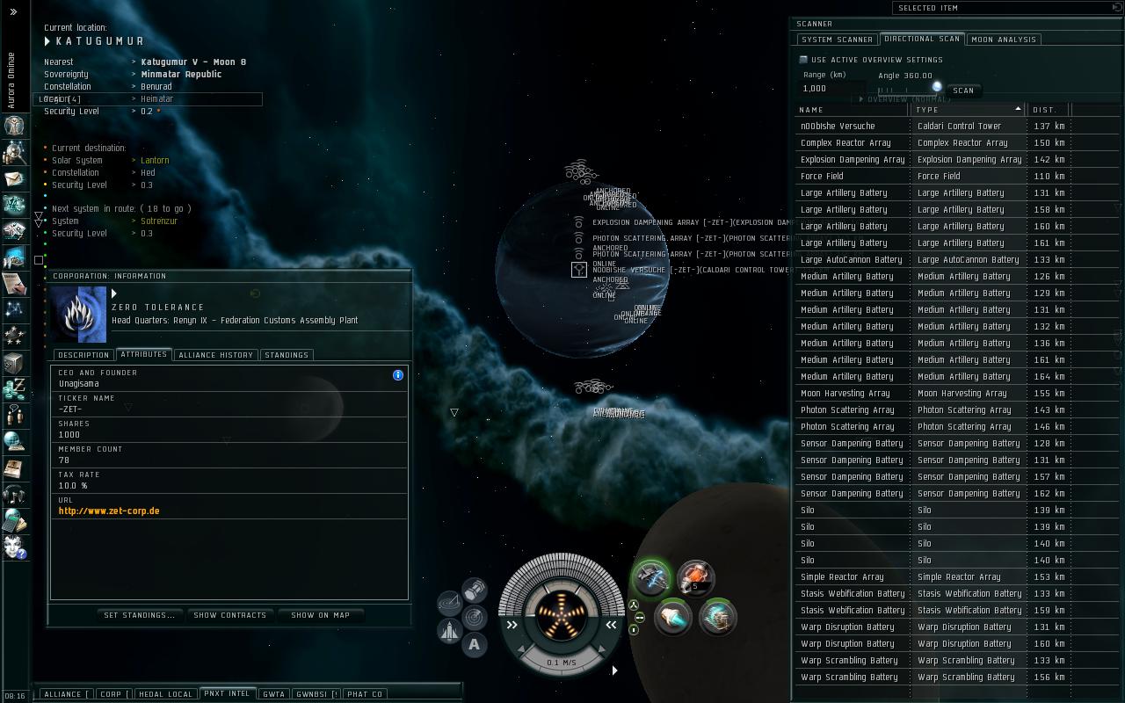The width and height of the screenshot is (1125, 703).
Task: Open the PNXT INTEL chat tab
Action: pos(228,693)
